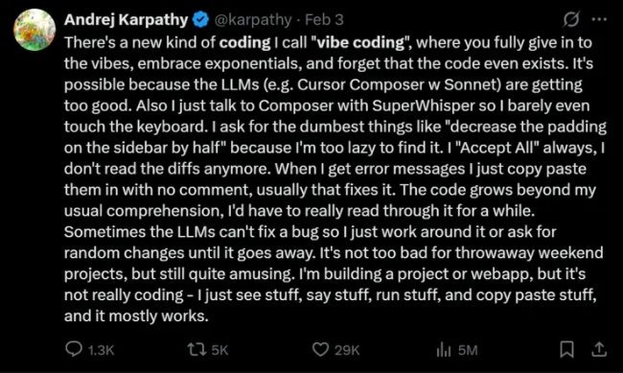This screenshot has height=373, width=623.
Task: Click the 5K reposts count
Action: [x=219, y=350]
